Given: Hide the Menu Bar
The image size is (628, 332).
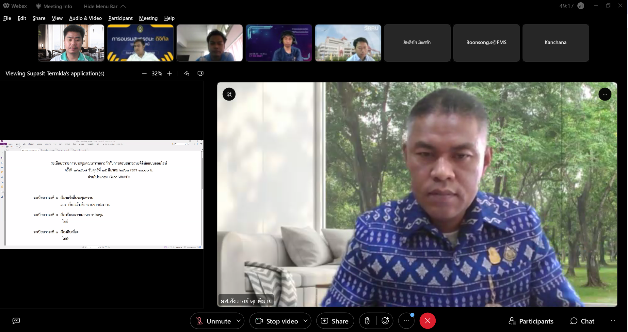Looking at the screenshot, I should [x=105, y=6].
